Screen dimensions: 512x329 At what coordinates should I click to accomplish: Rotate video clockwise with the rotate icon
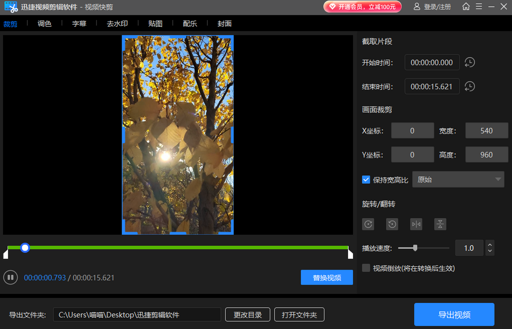tap(368, 224)
